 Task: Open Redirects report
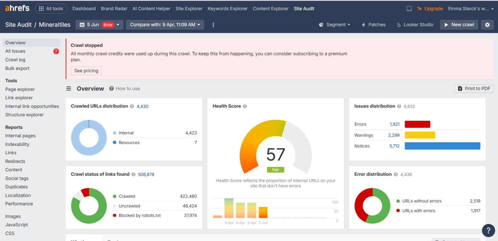[x=15, y=161]
